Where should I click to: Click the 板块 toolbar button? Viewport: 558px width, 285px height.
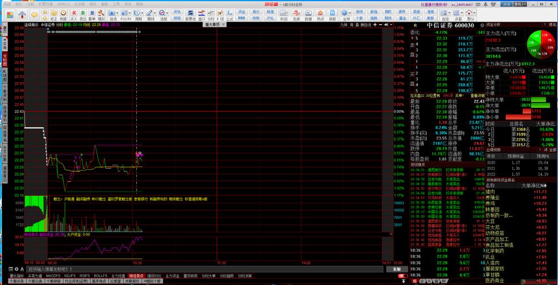pos(359,12)
